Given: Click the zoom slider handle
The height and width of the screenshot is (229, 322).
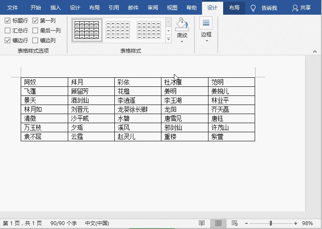Looking at the screenshot, I should [271, 223].
